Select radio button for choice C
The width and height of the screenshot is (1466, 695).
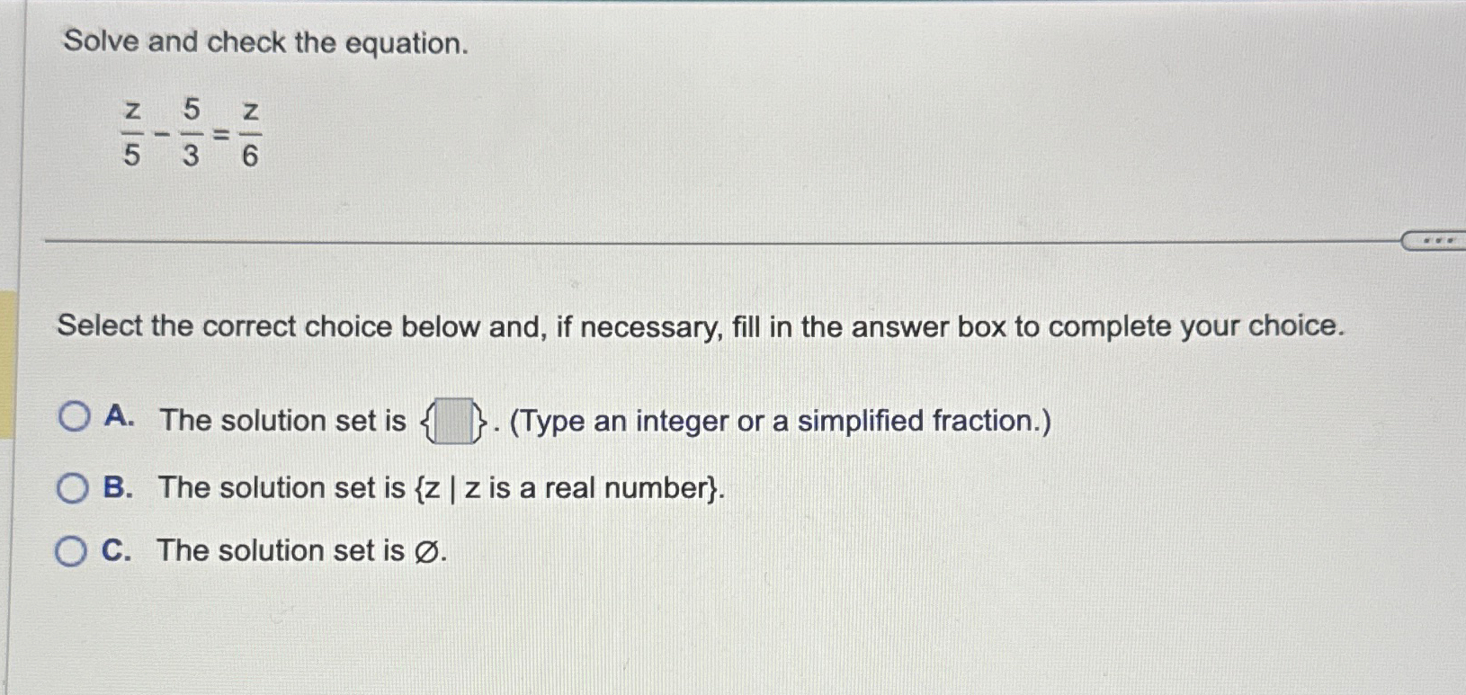[x=70, y=549]
